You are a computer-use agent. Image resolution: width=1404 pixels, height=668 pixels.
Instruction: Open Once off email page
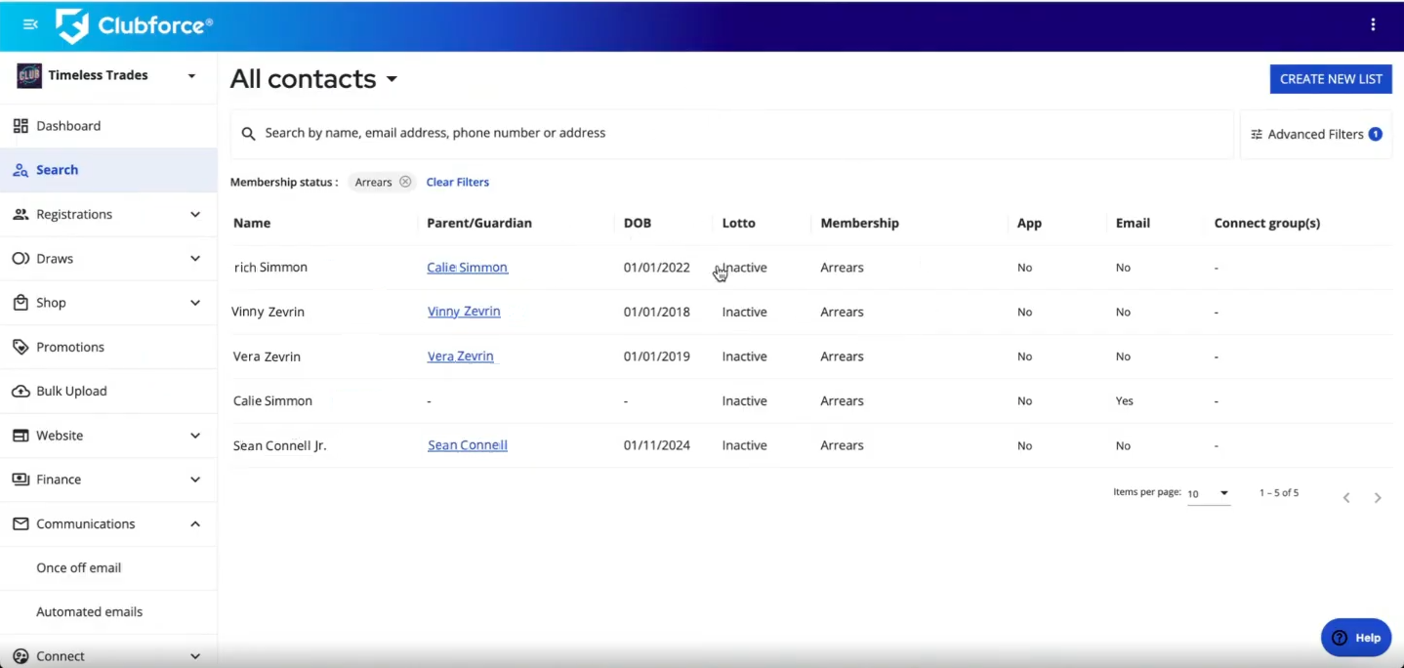[79, 567]
